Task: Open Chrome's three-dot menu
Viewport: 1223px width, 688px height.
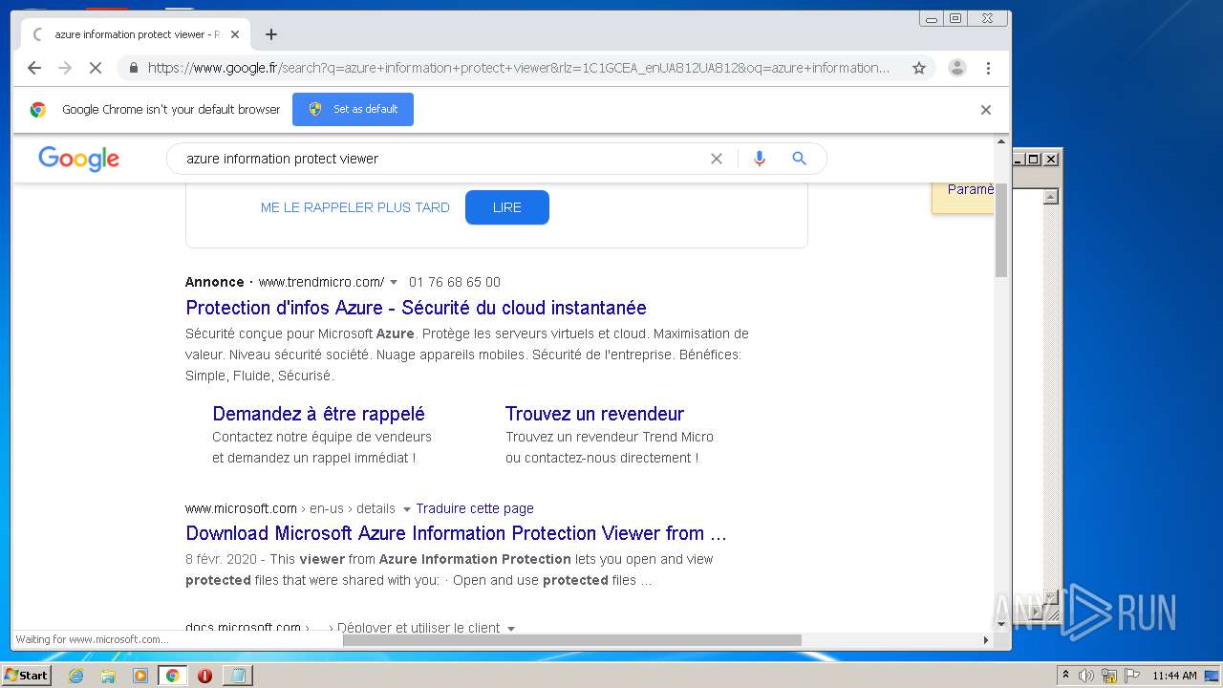Action: coord(988,68)
